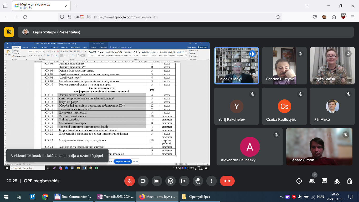Viewport: 359px width, 202px height.
Task: Raise your hand in the meeting
Action: tap(198, 181)
